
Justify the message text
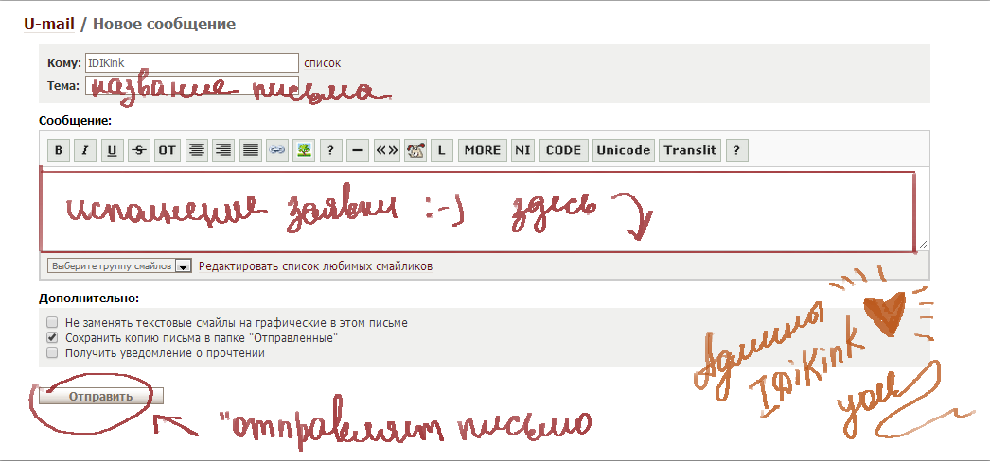click(251, 150)
